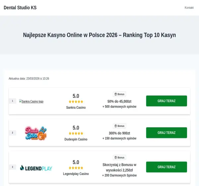Open the Dental Studio KS site title
The width and height of the screenshot is (199, 186).
pyautogui.click(x=20, y=8)
